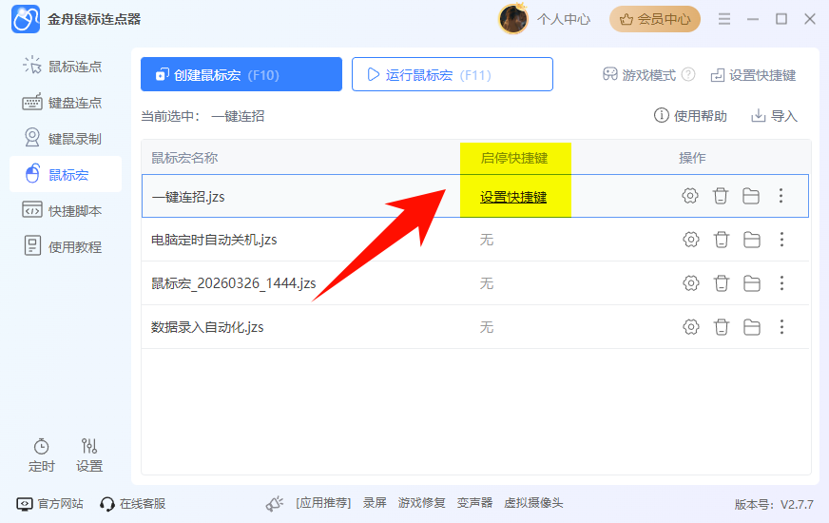Open the 录屏 recommended app
Screen dimensions: 829x523
(375, 503)
